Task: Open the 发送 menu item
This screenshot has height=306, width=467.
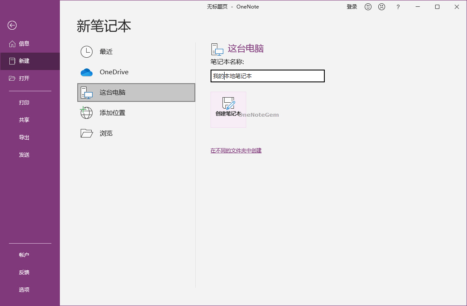Action: 24,154
